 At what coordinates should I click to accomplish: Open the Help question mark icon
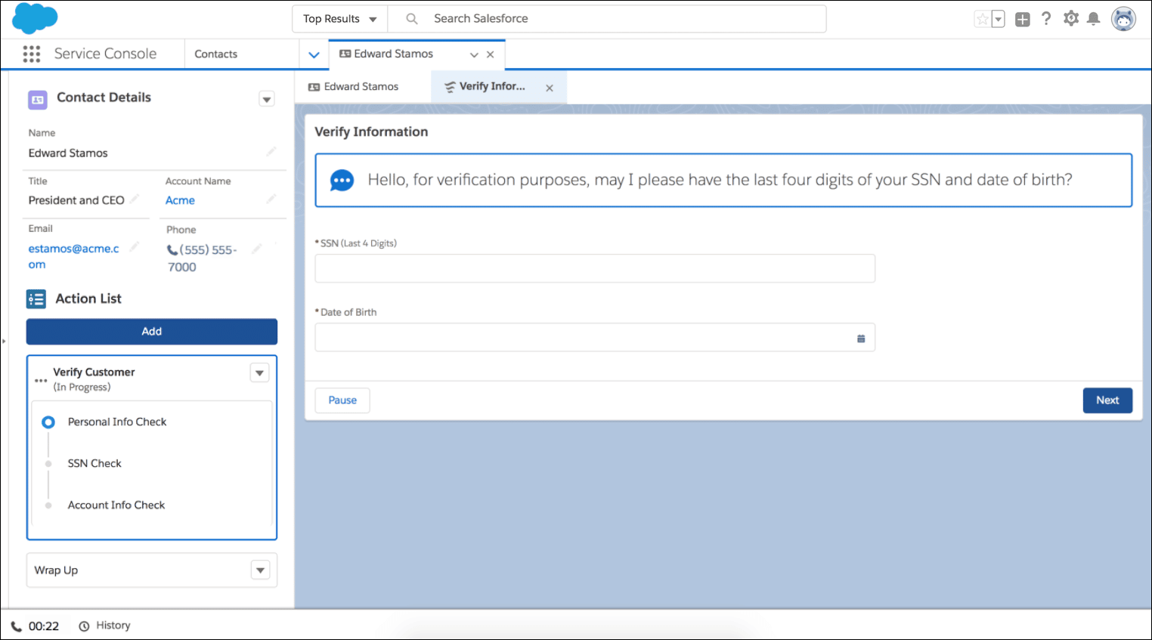point(1046,19)
